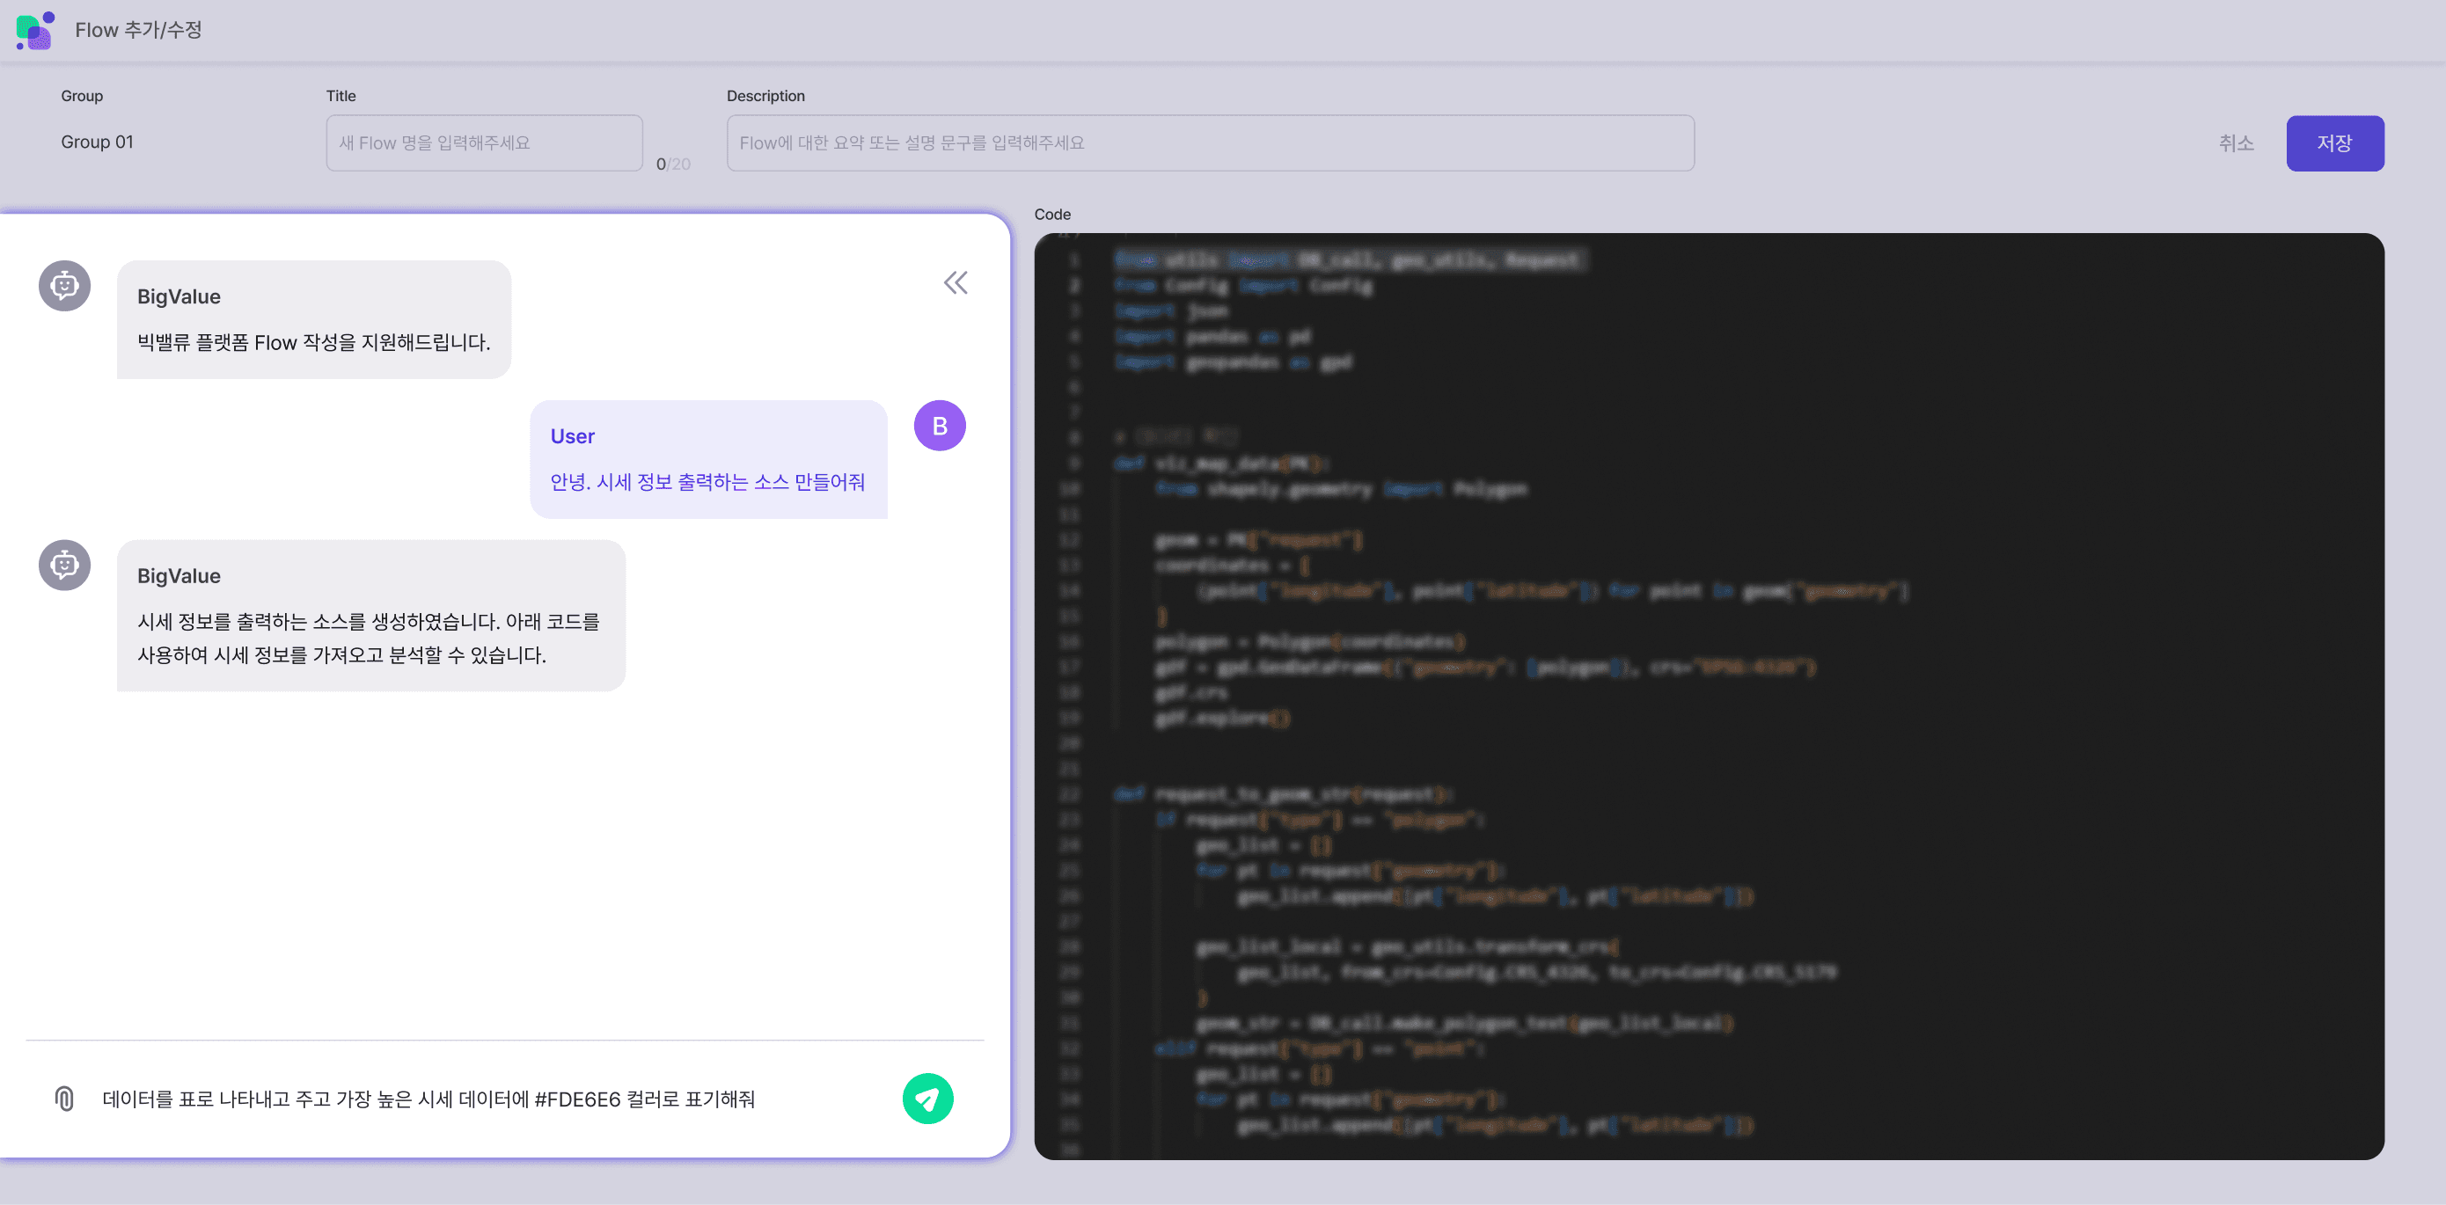Click the Group 01 value

point(97,142)
